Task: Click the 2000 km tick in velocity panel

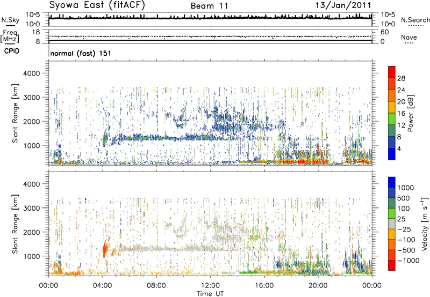Action: (x=31, y=232)
